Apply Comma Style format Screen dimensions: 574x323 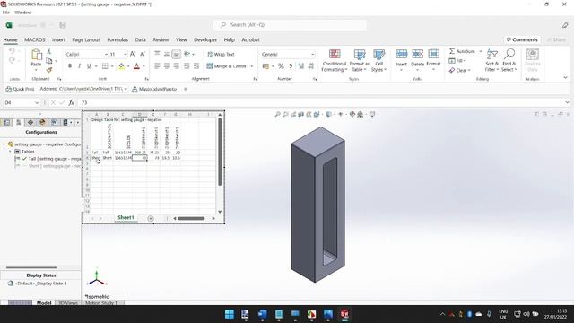tap(291, 66)
